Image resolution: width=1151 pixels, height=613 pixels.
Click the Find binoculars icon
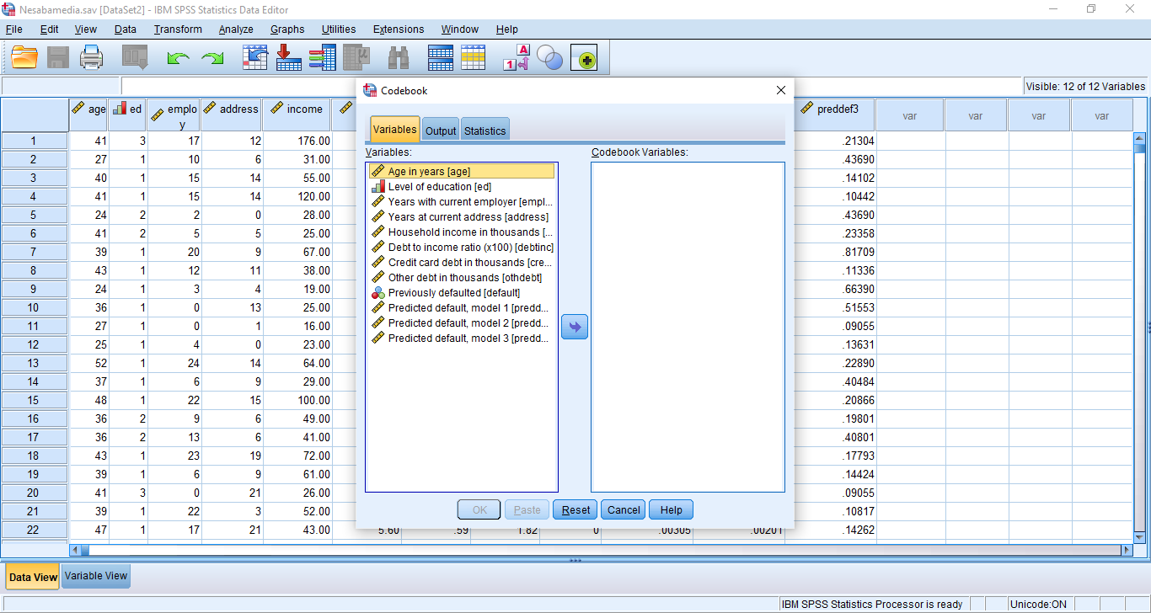pos(398,57)
